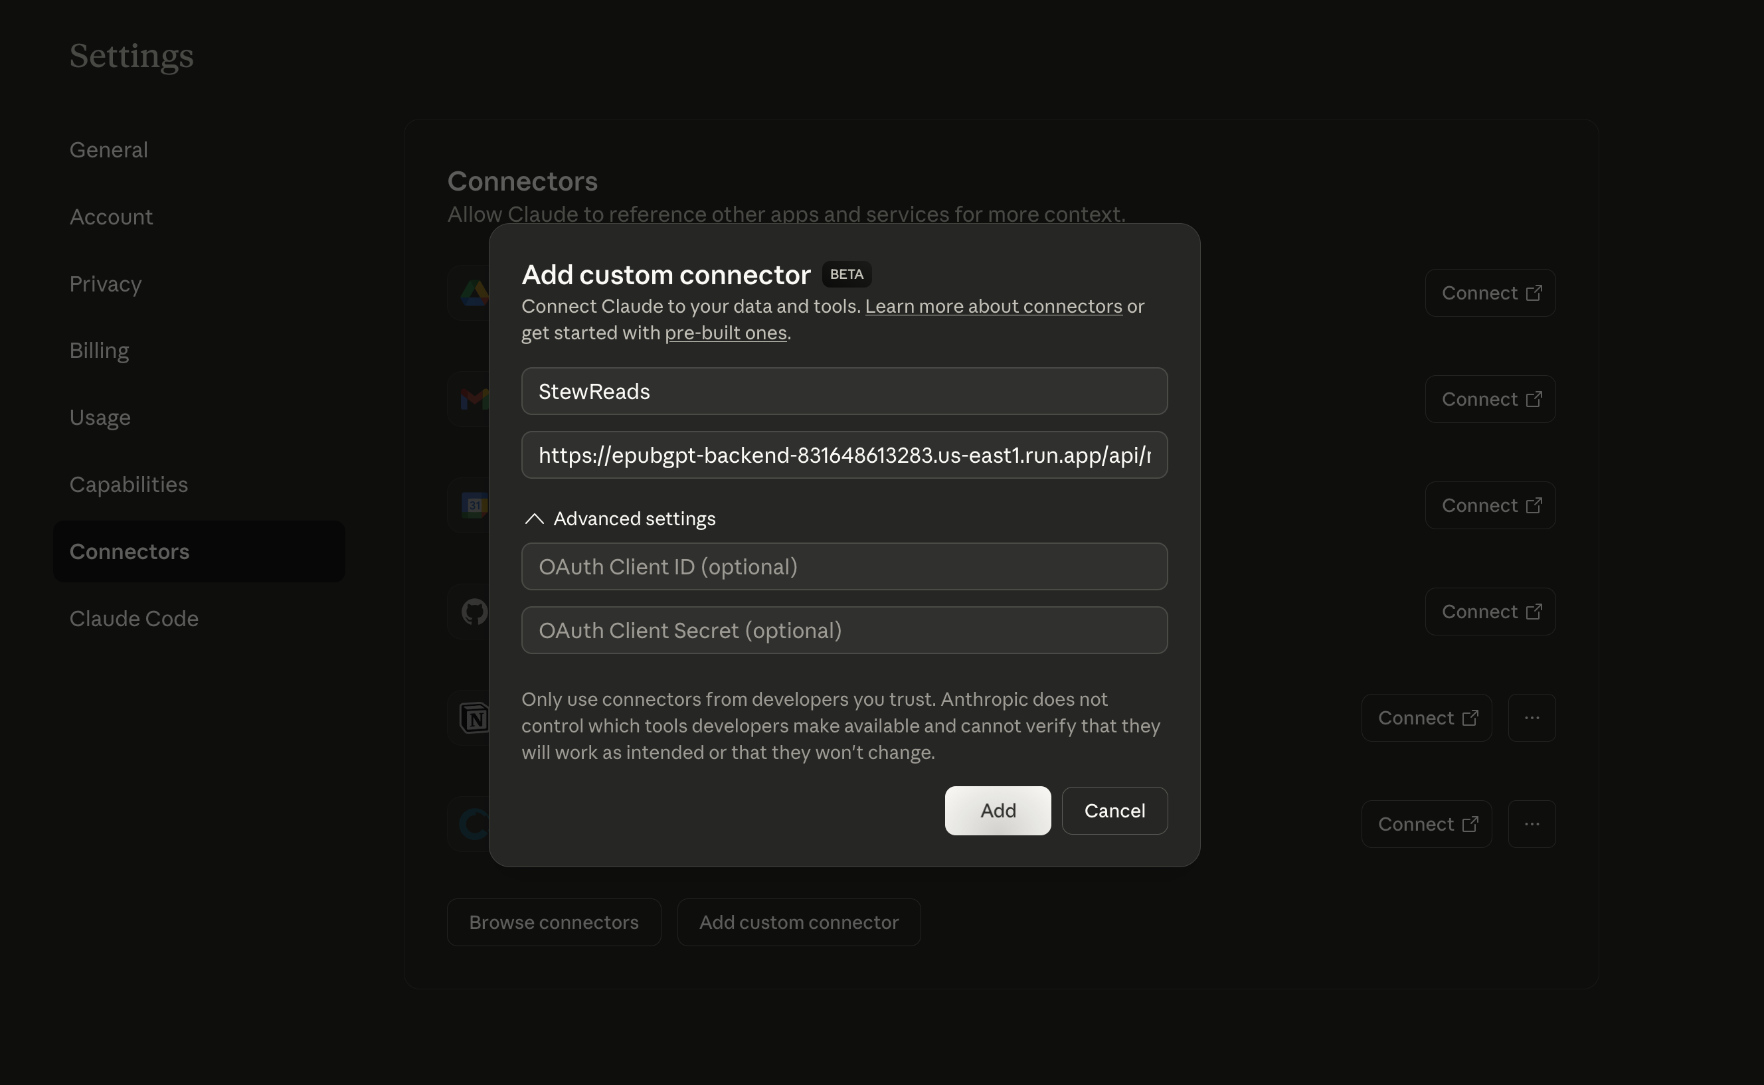Switch to Capabilities settings
The height and width of the screenshot is (1085, 1764).
tap(128, 484)
